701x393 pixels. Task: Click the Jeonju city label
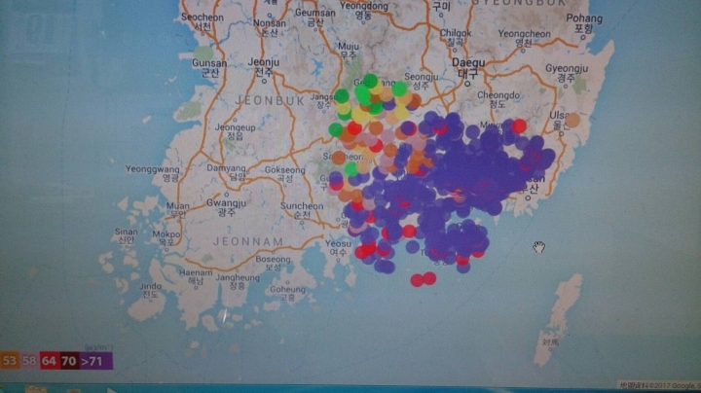click(x=263, y=67)
